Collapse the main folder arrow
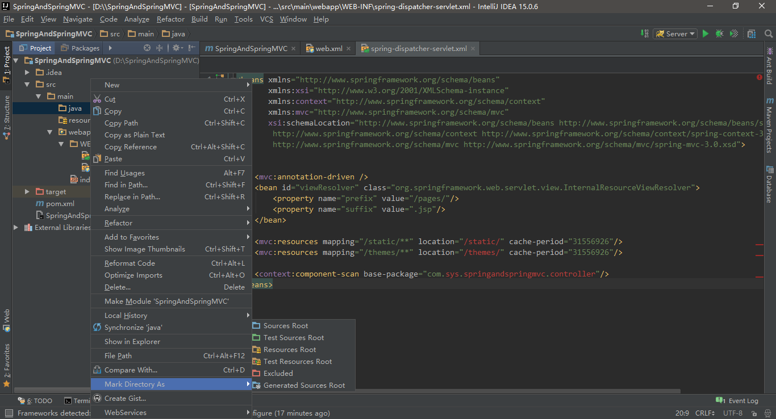776x419 pixels. pos(39,96)
